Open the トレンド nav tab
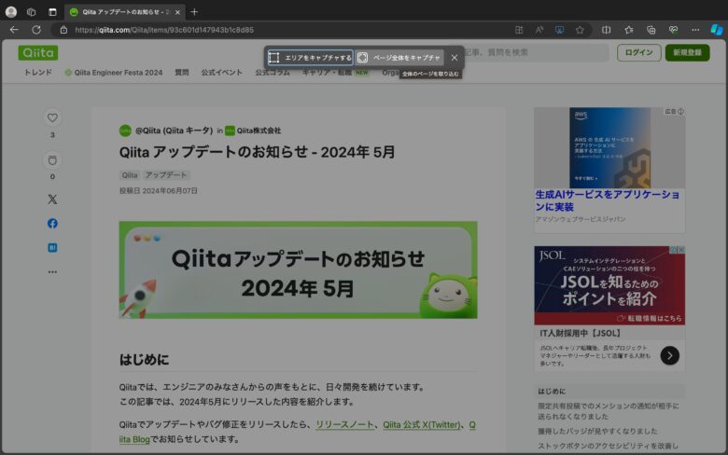 [x=37, y=73]
